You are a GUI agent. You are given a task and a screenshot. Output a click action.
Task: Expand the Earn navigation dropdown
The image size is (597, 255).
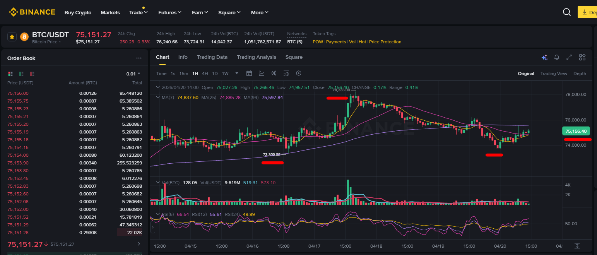200,12
